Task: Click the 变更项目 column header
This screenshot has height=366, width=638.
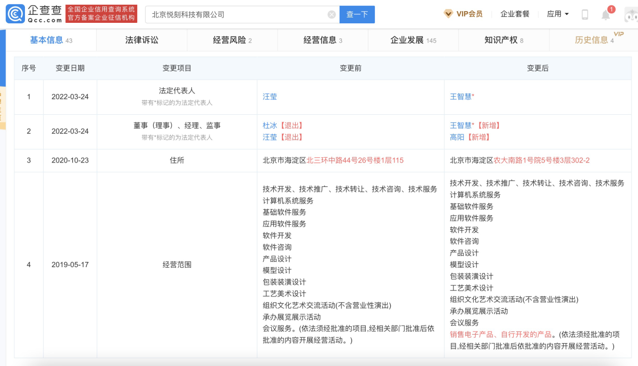Action: coord(177,68)
